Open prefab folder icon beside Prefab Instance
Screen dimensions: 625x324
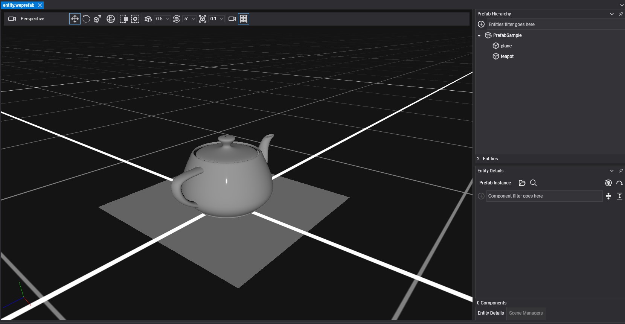(x=522, y=183)
